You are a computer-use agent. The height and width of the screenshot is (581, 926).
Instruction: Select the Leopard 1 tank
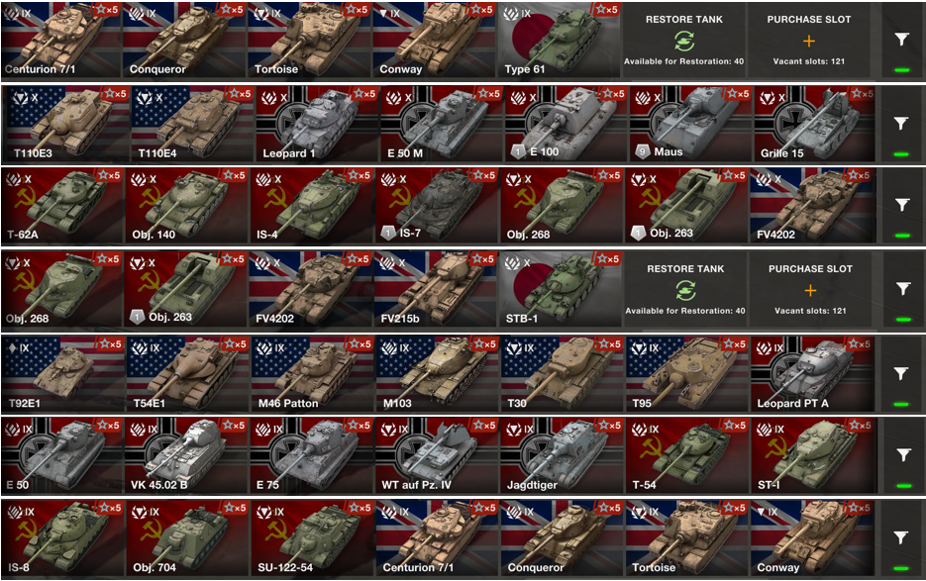(x=317, y=124)
